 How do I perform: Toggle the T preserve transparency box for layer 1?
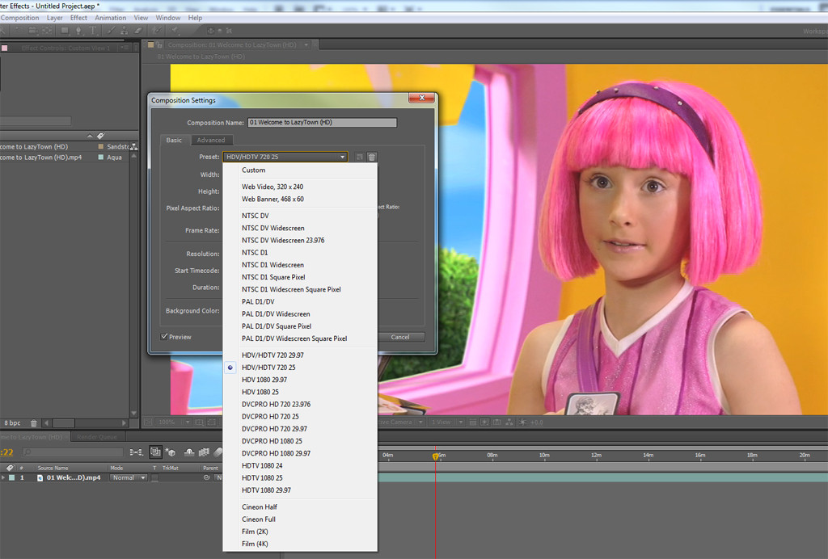[x=154, y=477]
